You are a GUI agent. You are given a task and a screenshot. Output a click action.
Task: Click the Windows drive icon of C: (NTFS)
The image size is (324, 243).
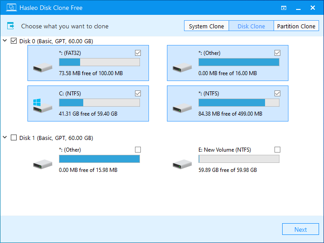coord(43,106)
